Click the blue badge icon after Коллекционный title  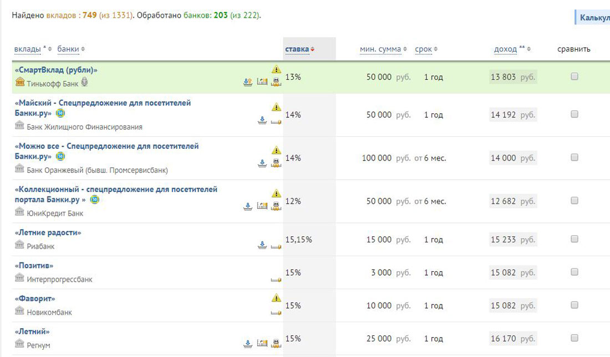coord(94,199)
